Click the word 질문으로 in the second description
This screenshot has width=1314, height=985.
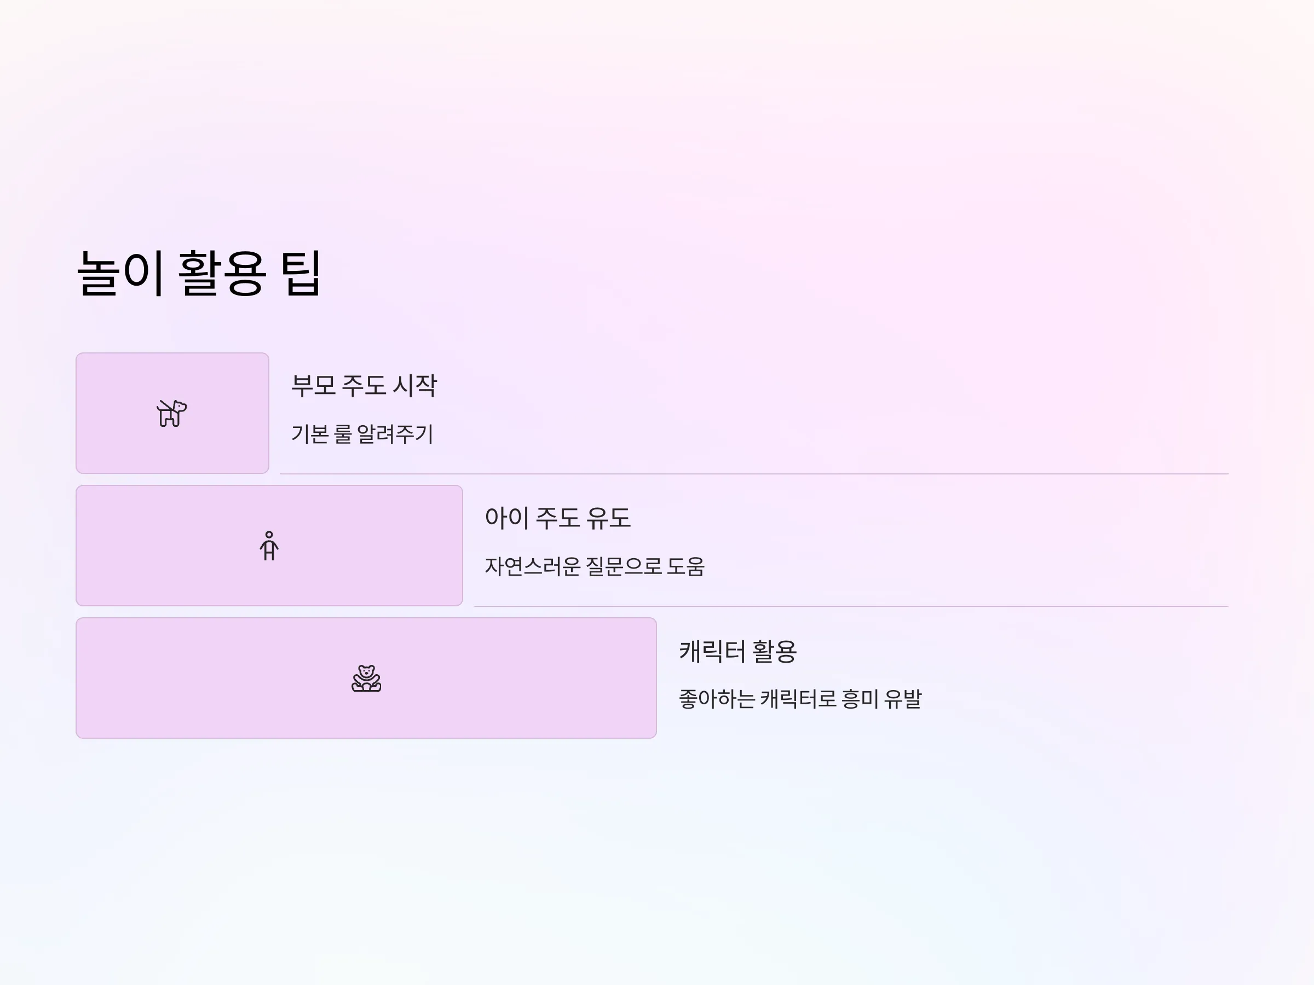point(624,566)
